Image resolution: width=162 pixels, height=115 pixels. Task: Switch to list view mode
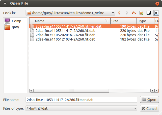149,13
